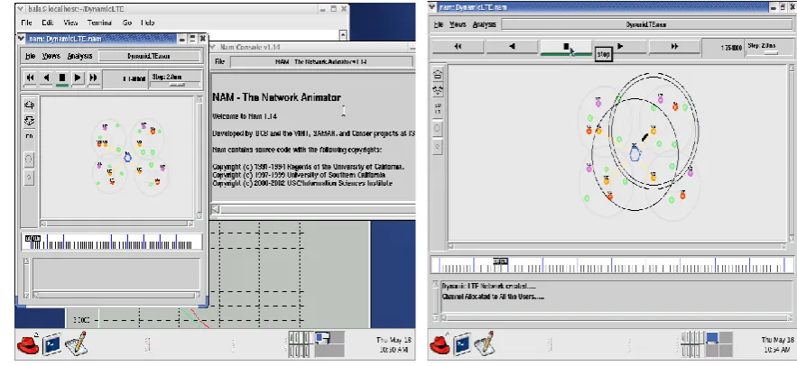Image resolution: width=797 pixels, height=366 pixels.
Task: Open the Red Hat menu on the right taskbar
Action: [440, 343]
